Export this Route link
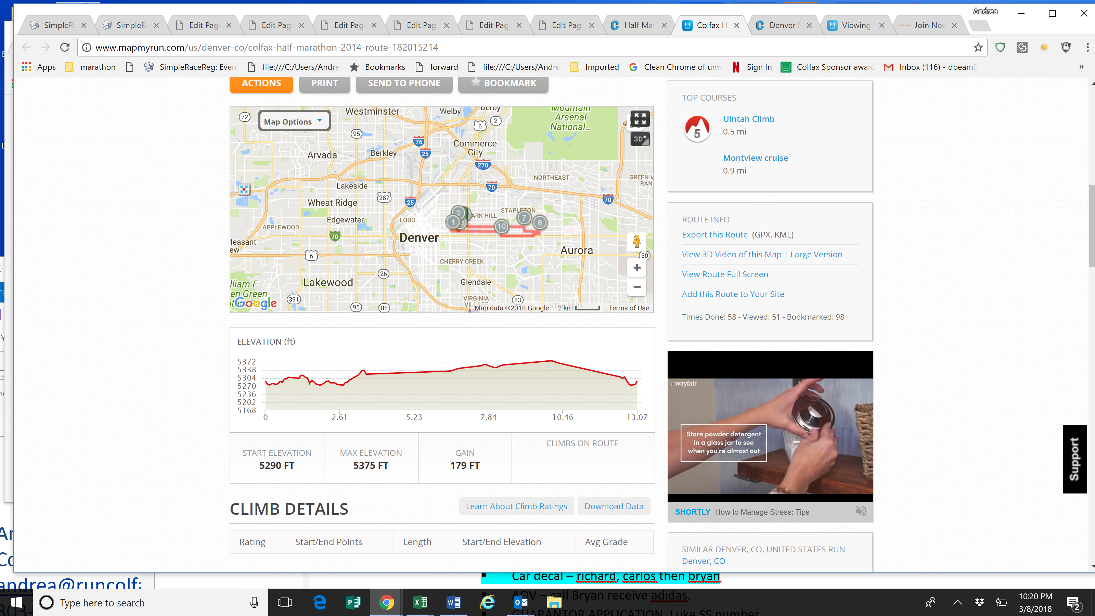 pyautogui.click(x=714, y=235)
